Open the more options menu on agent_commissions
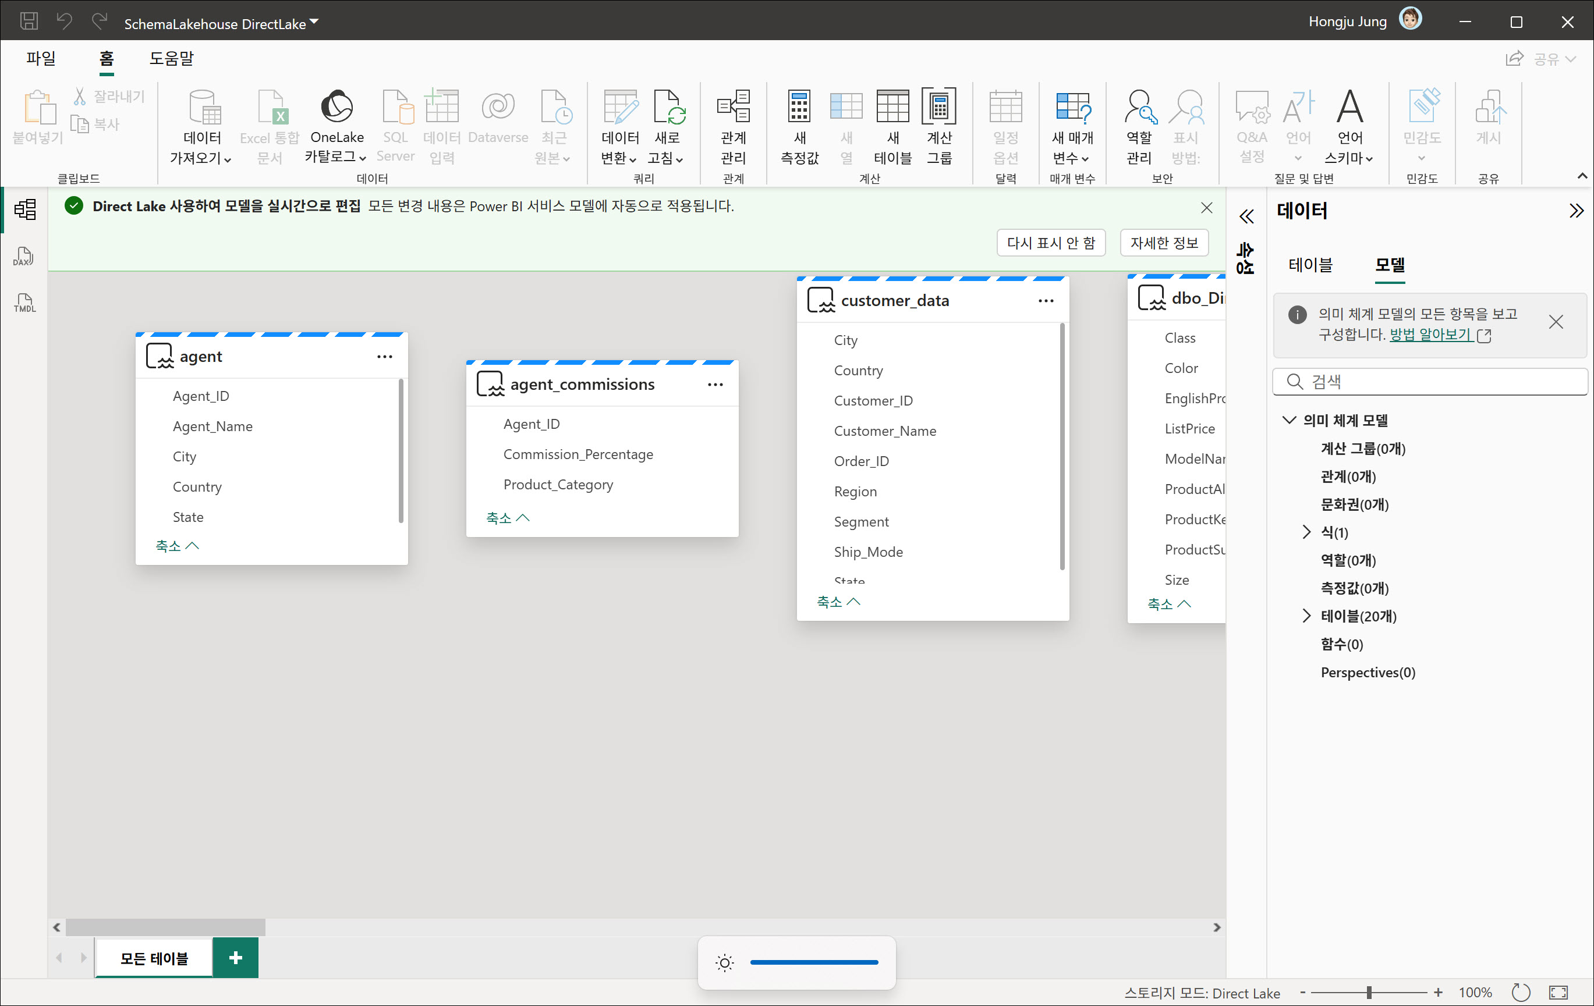1594x1006 pixels. pos(715,385)
